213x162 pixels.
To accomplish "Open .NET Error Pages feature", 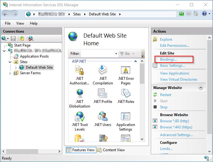I will click(x=126, y=75).
